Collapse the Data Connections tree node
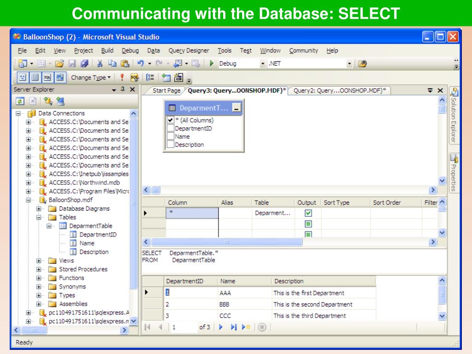Screen dimensions: 472x354 pos(18,113)
